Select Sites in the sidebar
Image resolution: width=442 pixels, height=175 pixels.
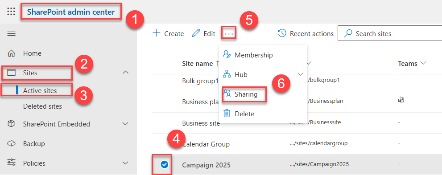[30, 73]
